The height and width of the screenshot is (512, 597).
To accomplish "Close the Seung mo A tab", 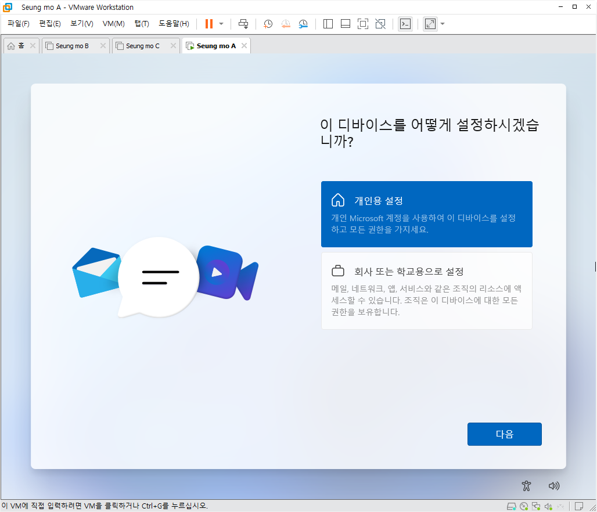I will 244,46.
